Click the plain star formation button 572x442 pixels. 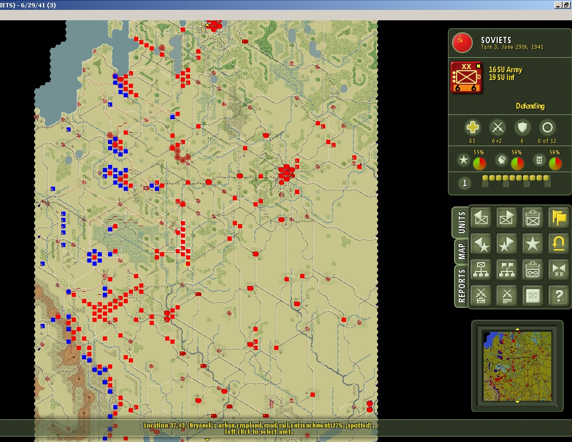533,243
